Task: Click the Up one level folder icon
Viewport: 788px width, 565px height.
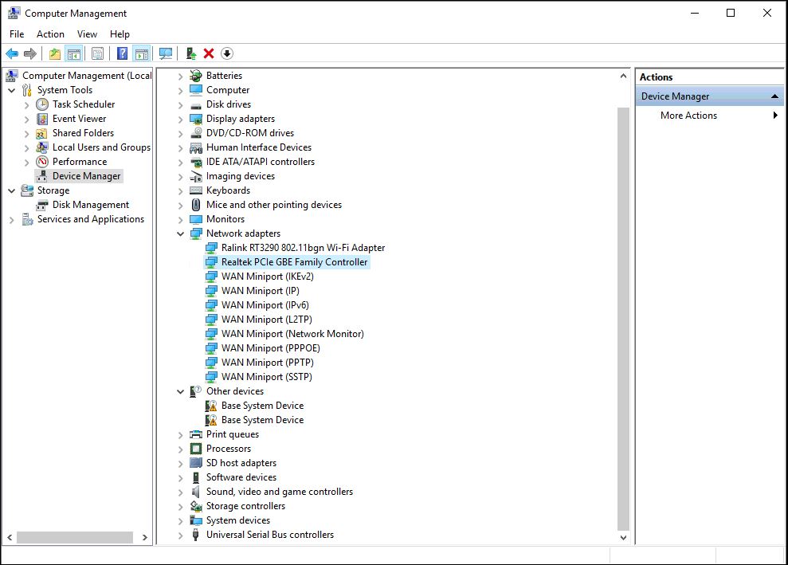Action: pos(54,53)
